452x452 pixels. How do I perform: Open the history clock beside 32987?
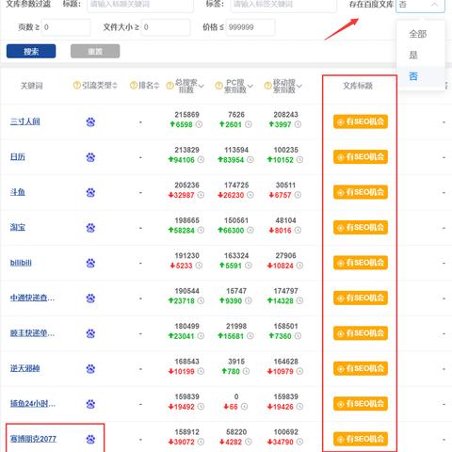click(201, 195)
